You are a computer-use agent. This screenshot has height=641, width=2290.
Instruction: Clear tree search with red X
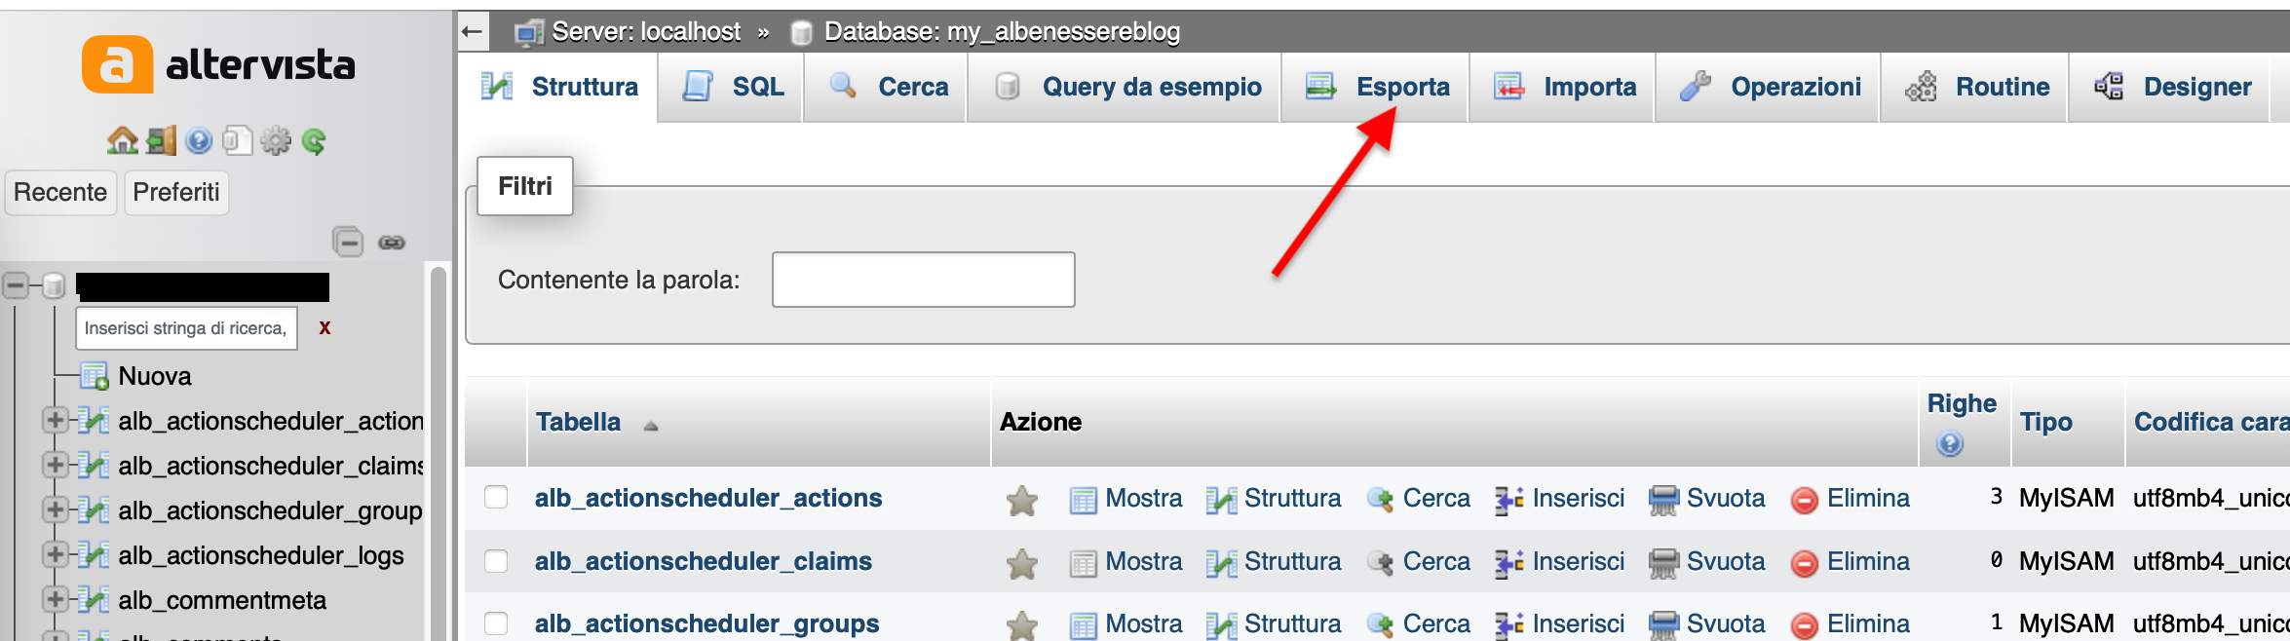click(x=324, y=328)
